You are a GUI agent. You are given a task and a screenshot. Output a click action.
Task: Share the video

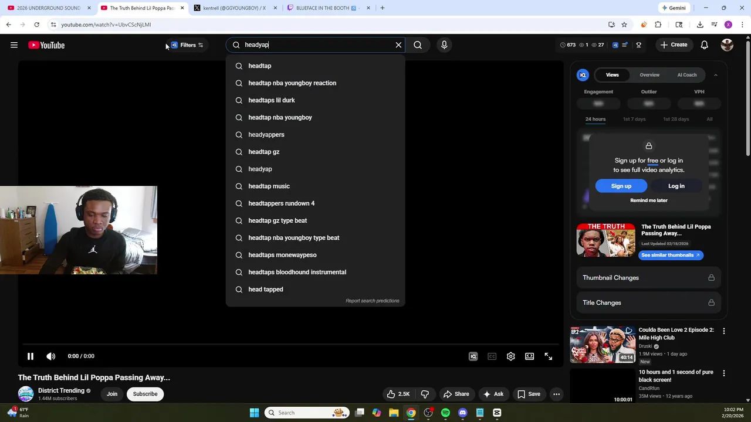coord(456,394)
